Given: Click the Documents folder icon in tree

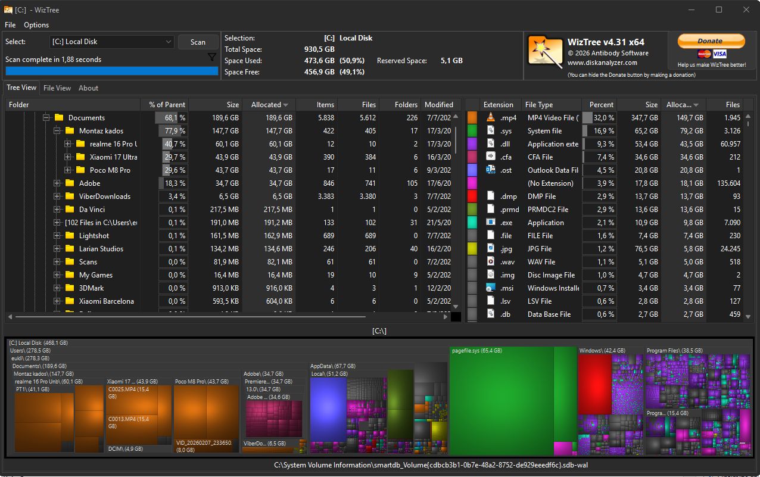Looking at the screenshot, I should (x=59, y=117).
